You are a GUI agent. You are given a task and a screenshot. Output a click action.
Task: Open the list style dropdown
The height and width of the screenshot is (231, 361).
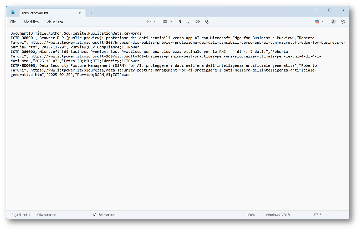click(167, 22)
